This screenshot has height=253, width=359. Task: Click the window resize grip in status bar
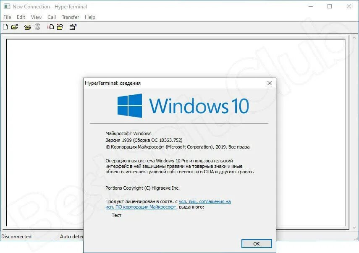tap(356, 238)
